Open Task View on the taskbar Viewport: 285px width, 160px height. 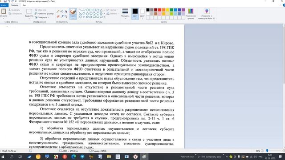20,156
